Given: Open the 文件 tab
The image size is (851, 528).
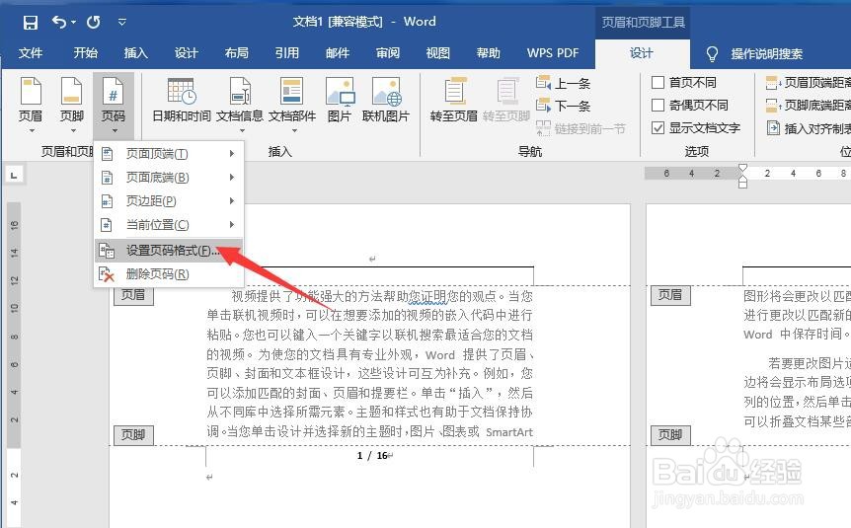Looking at the screenshot, I should coord(31,53).
